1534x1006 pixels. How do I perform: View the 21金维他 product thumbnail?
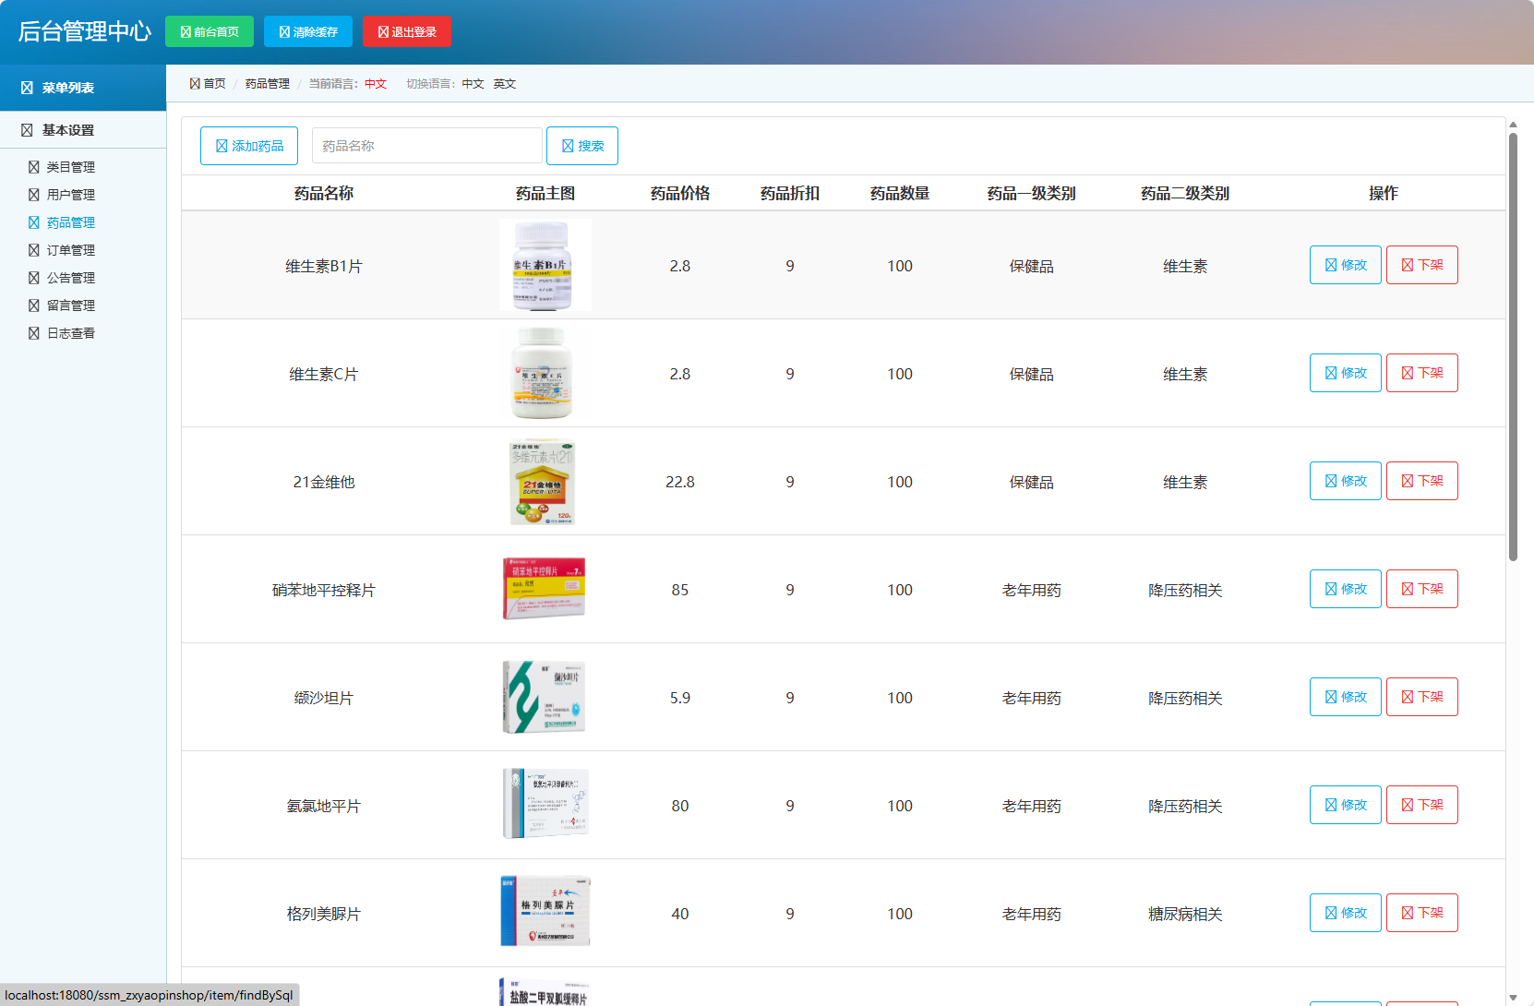(545, 481)
